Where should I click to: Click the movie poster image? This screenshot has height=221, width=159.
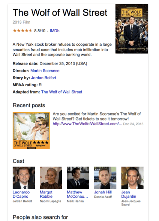click(132, 29)
